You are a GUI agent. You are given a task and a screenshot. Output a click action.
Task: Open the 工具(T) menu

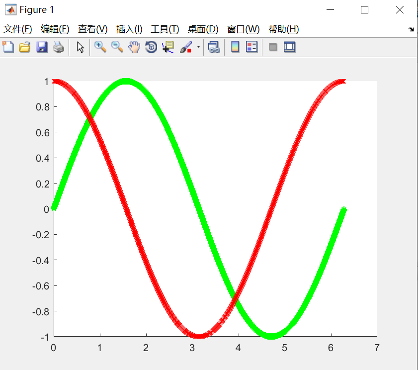(165, 29)
